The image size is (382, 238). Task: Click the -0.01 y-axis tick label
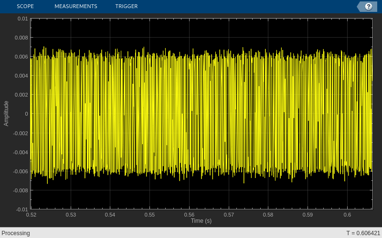(21, 209)
